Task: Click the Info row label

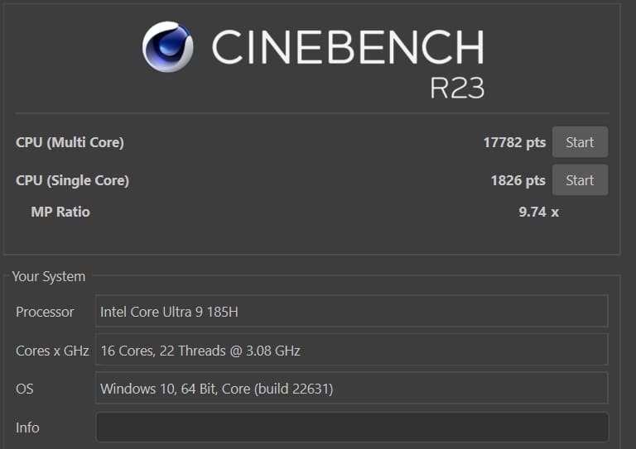Action: pyautogui.click(x=27, y=428)
